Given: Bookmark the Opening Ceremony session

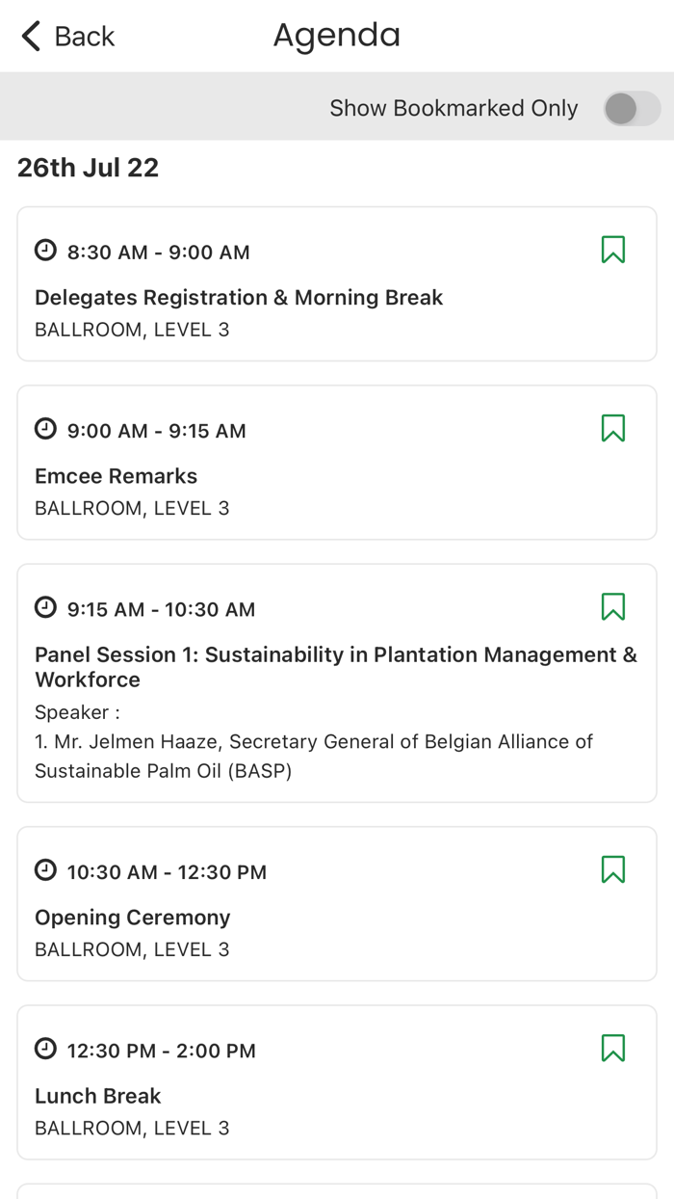Looking at the screenshot, I should (x=613, y=869).
